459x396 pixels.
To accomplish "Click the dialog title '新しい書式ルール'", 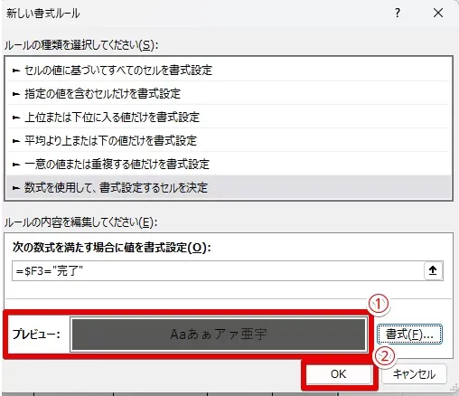I will 43,14.
